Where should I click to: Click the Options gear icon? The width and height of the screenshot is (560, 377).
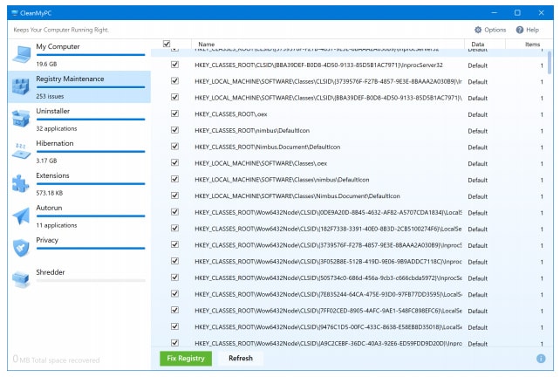[478, 30]
